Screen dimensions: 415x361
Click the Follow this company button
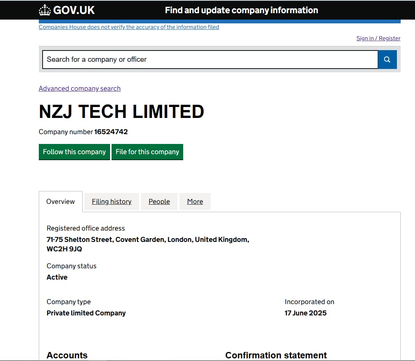(74, 152)
